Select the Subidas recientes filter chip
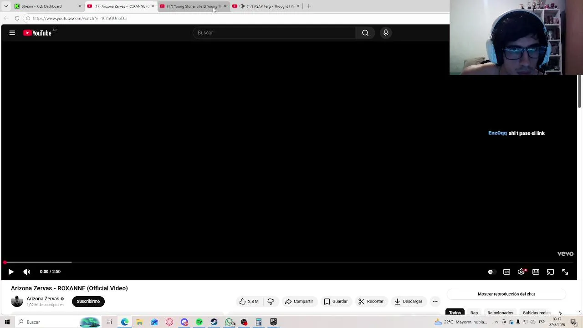 (537, 313)
